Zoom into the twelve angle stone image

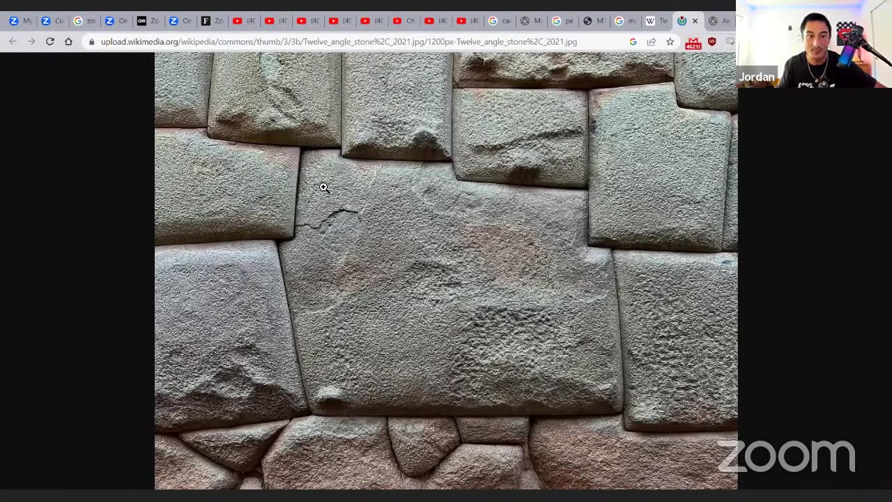click(446, 271)
